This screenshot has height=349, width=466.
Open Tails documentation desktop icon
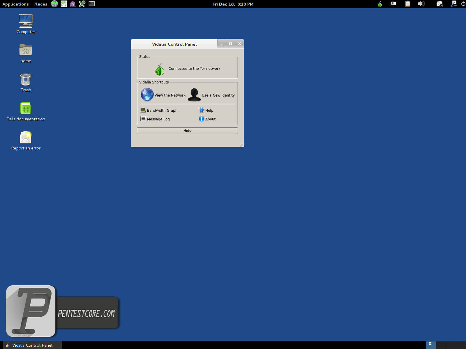coord(26,112)
